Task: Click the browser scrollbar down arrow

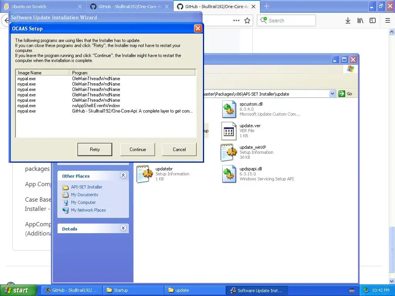Action: pos(392,281)
